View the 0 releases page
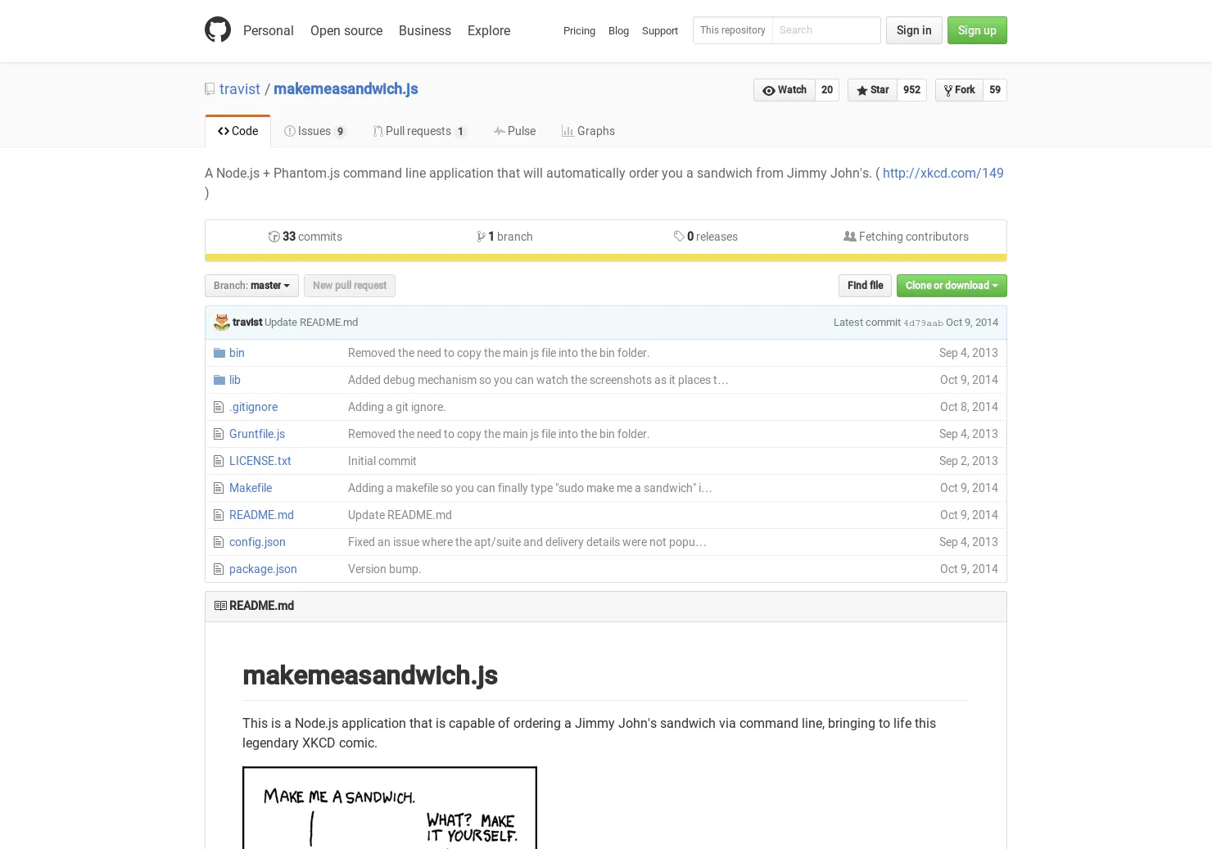The height and width of the screenshot is (849, 1212). tap(706, 237)
